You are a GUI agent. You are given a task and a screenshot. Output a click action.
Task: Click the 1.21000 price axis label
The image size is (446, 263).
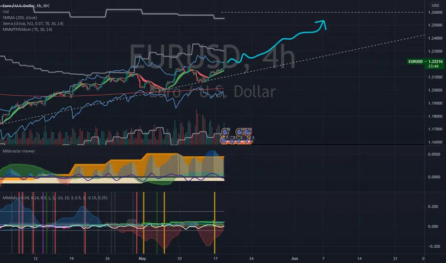click(x=435, y=77)
